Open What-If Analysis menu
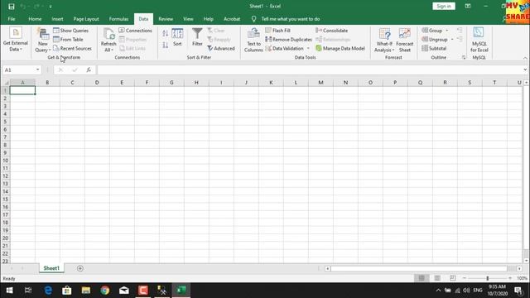 pyautogui.click(x=384, y=40)
